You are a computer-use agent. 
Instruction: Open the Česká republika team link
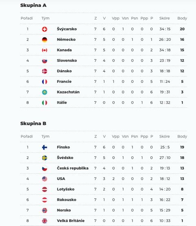(72, 168)
